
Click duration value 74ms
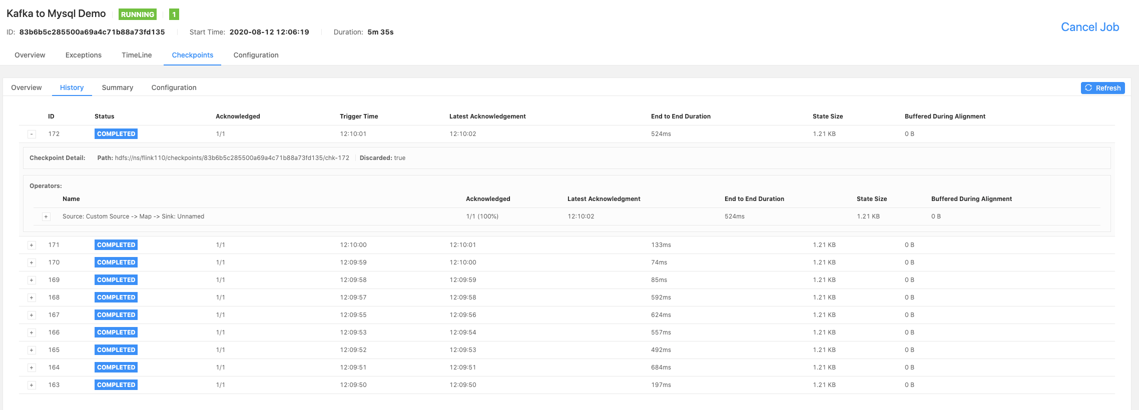tap(659, 262)
